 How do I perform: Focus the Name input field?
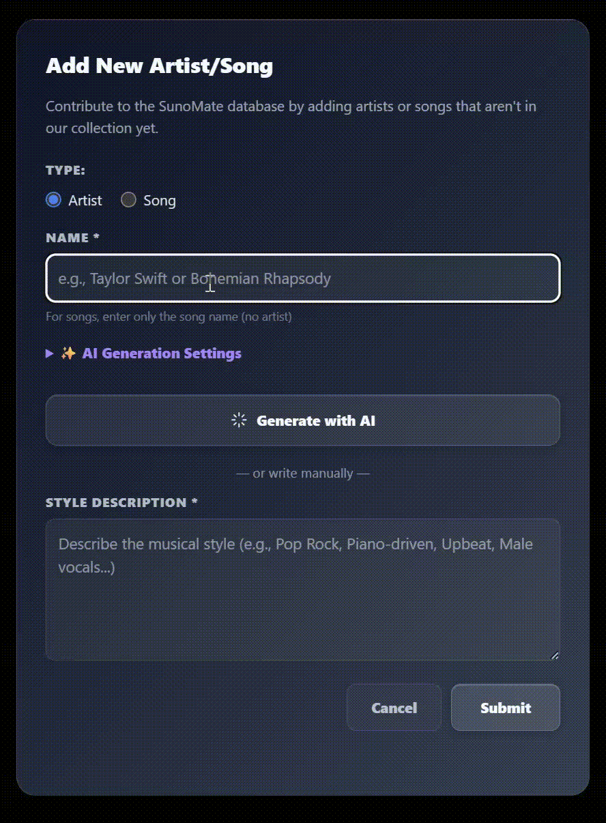click(302, 278)
